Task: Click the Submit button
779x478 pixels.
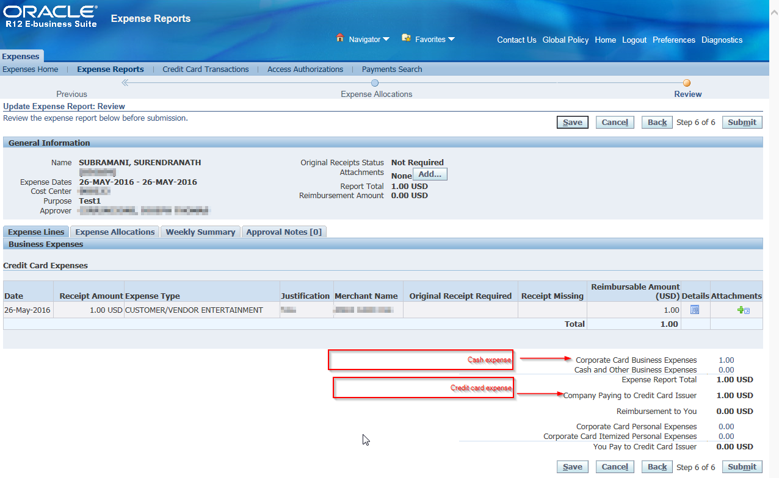Action: click(x=742, y=122)
